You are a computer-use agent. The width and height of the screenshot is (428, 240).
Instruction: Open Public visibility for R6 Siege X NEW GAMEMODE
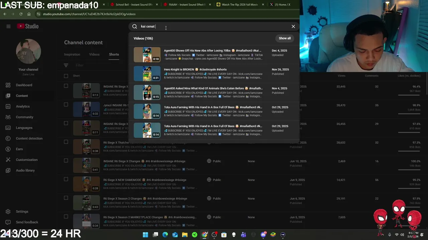click(x=214, y=180)
